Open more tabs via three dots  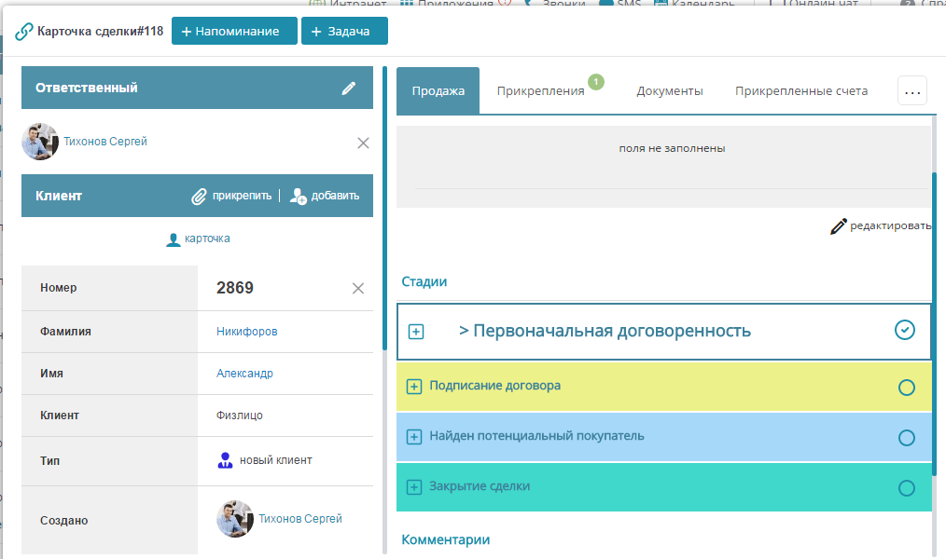tap(912, 91)
